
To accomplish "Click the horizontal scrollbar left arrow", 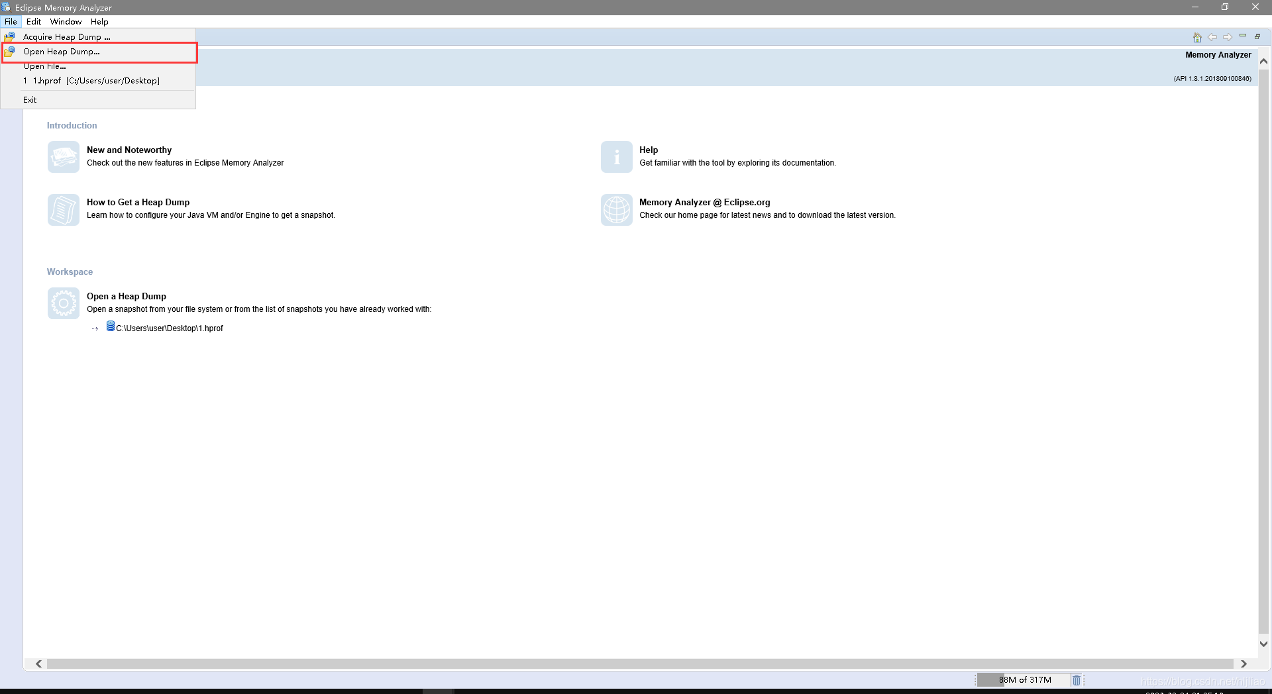I will click(39, 664).
